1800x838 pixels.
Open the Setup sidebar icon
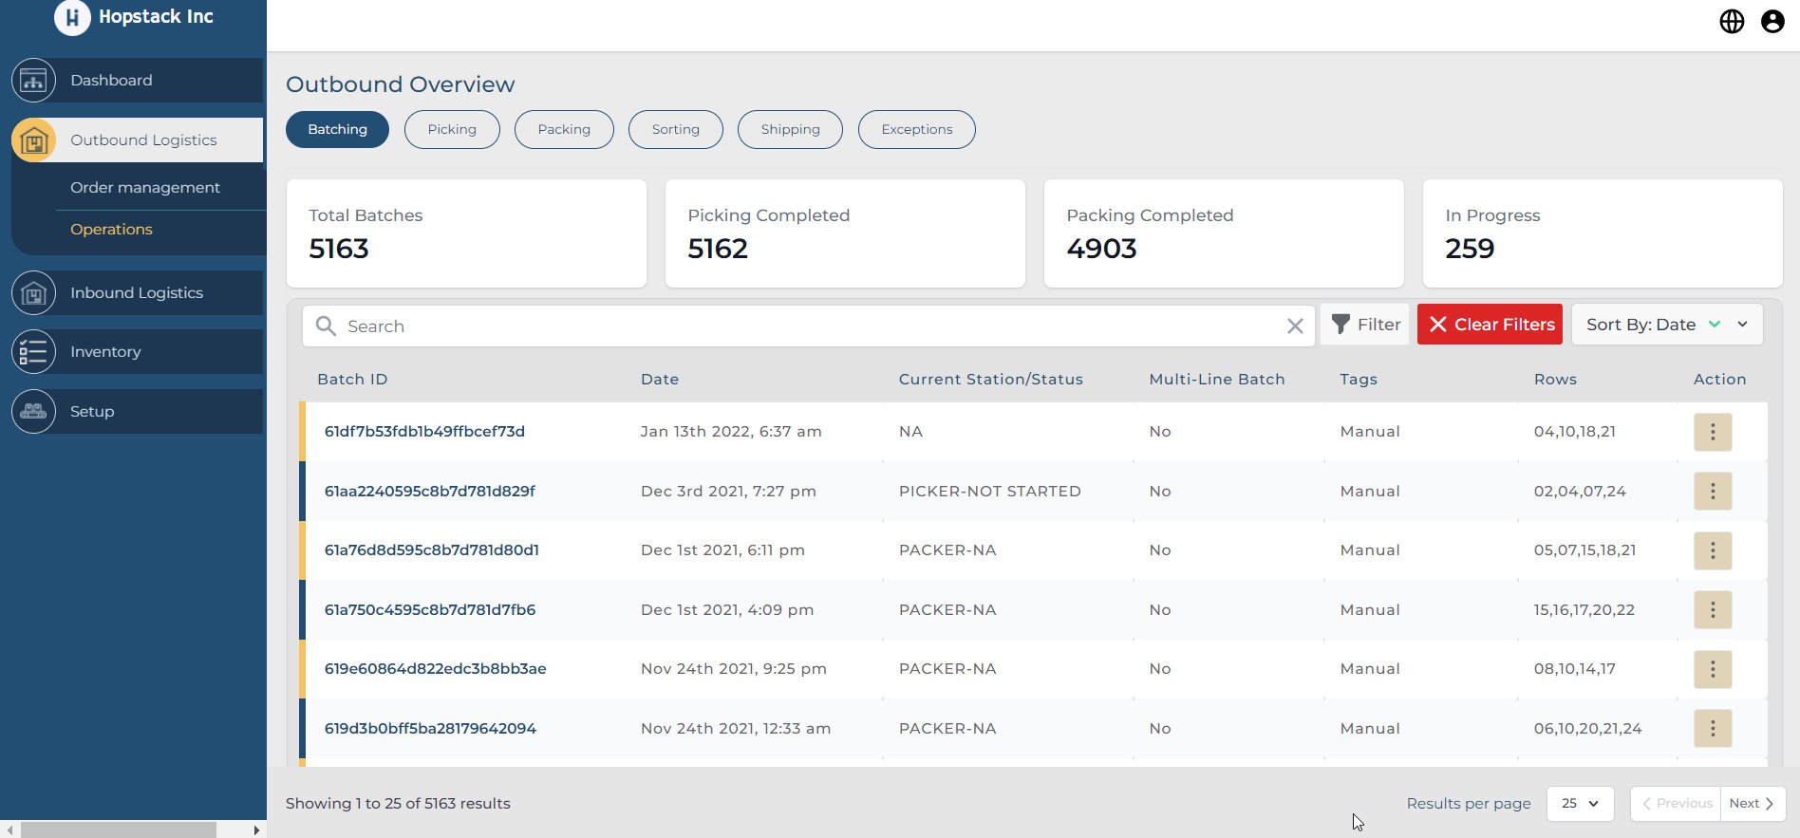pyautogui.click(x=34, y=412)
